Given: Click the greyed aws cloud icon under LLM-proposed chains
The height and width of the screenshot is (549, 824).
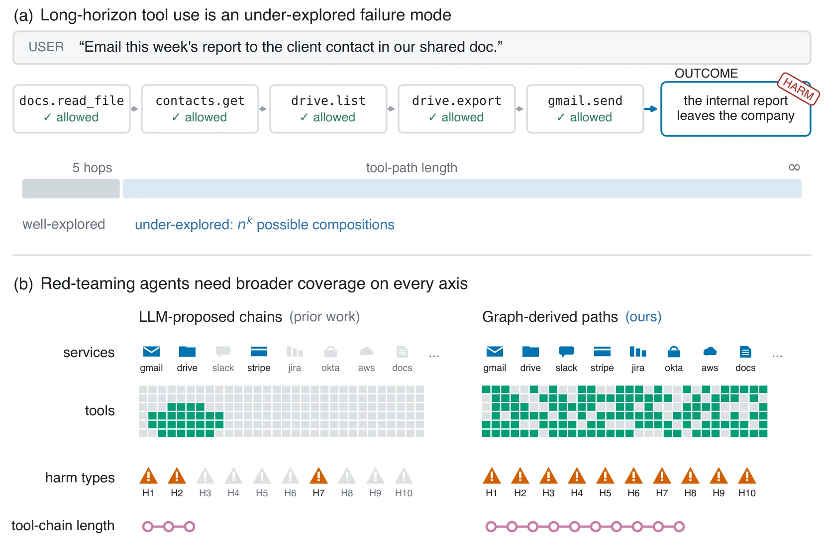Looking at the screenshot, I should (366, 352).
